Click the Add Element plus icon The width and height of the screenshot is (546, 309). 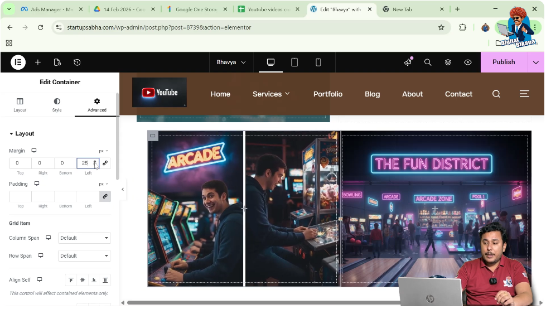click(38, 62)
